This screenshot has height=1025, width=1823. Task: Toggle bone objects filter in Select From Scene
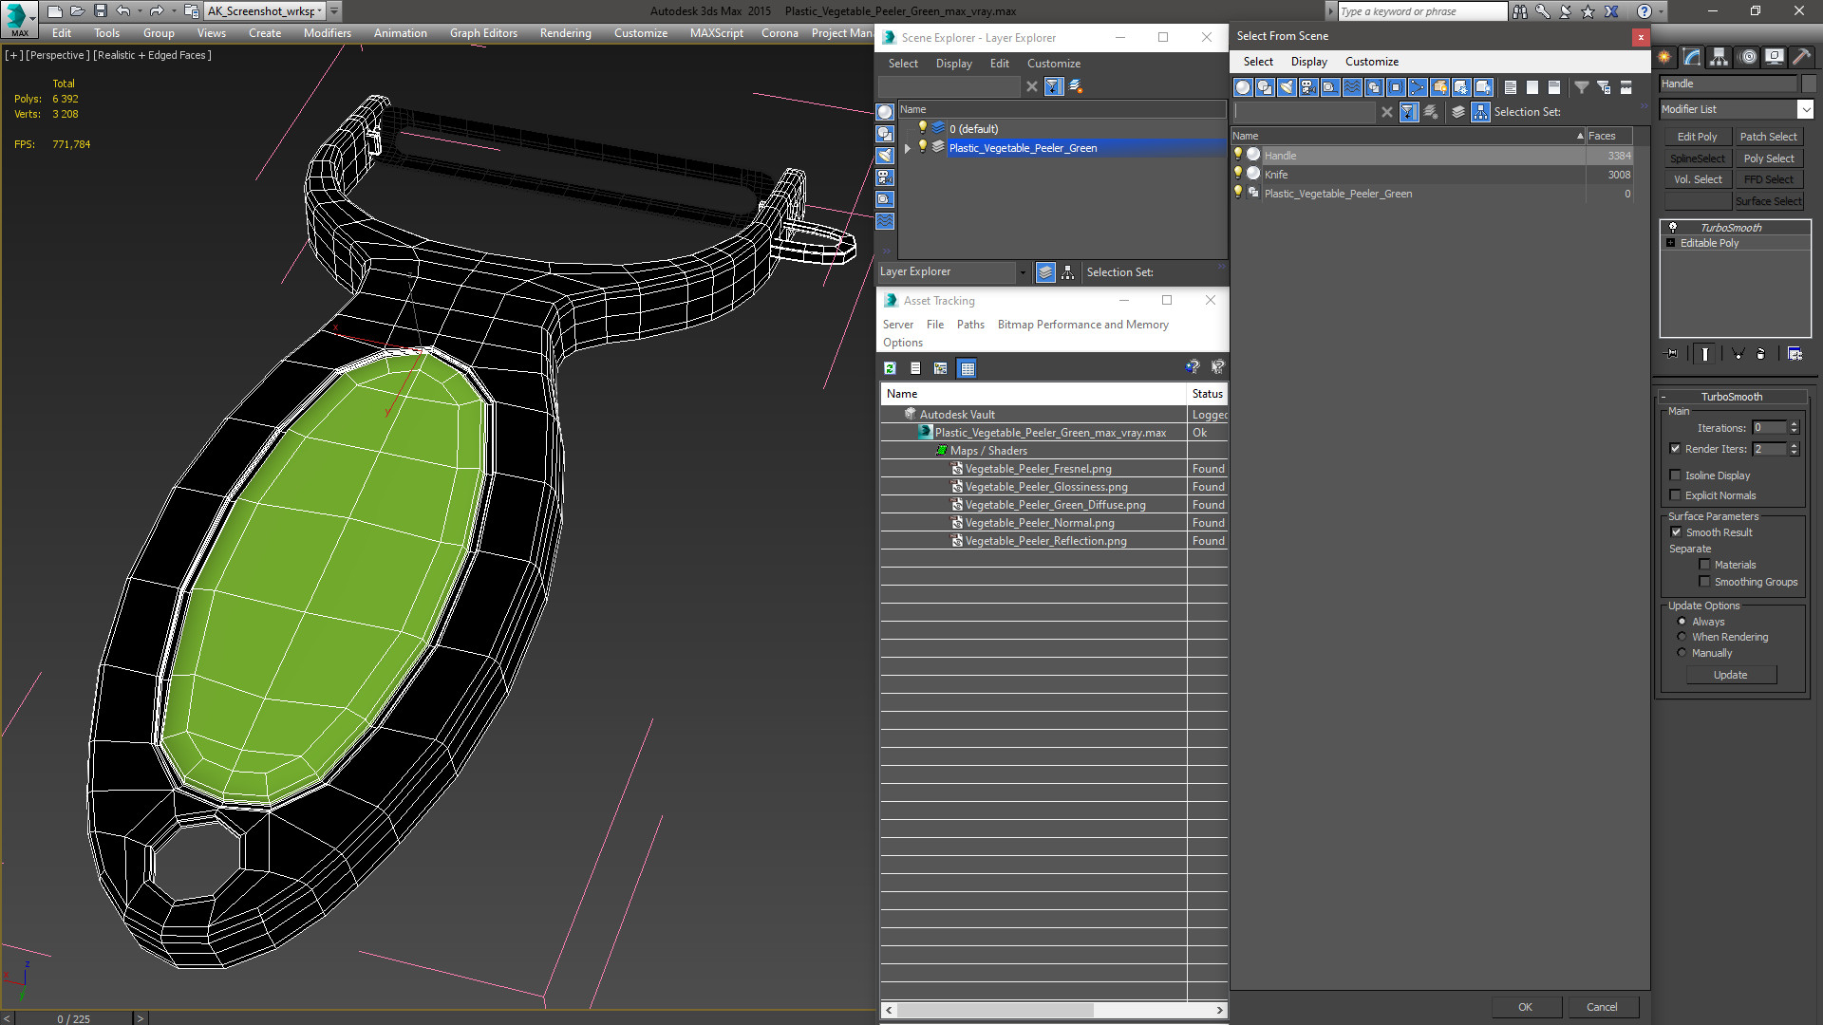point(1418,87)
